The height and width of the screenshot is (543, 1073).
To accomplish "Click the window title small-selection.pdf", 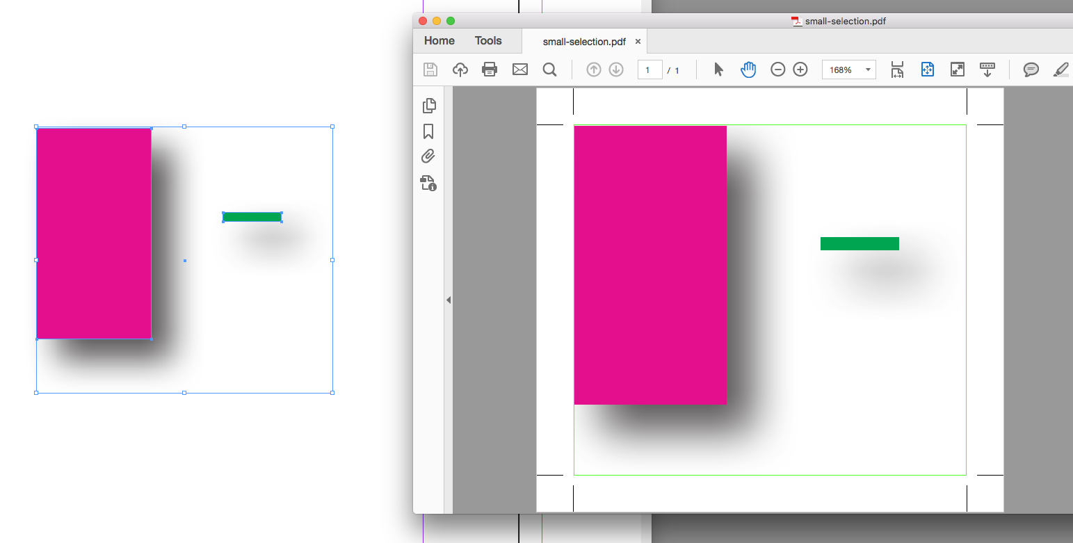I will click(x=845, y=21).
